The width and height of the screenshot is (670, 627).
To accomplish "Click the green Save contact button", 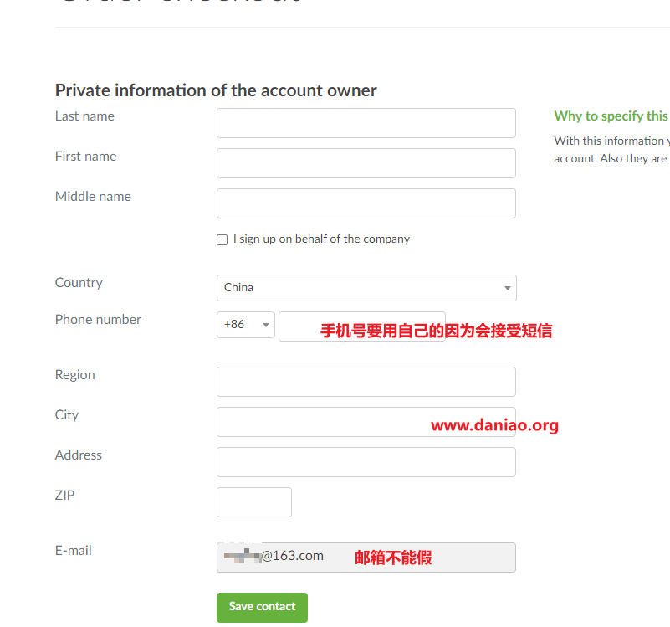I will click(x=262, y=607).
